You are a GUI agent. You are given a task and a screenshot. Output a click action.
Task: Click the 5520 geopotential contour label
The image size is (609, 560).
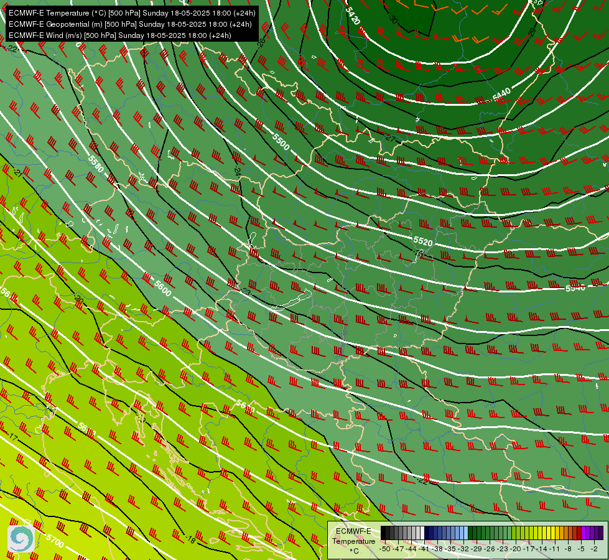[x=423, y=241]
